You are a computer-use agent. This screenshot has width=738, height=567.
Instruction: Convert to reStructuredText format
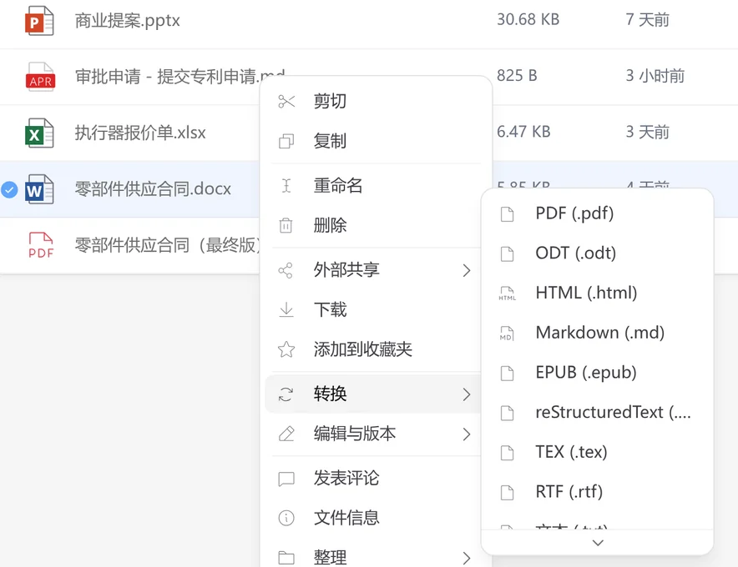[597, 412]
